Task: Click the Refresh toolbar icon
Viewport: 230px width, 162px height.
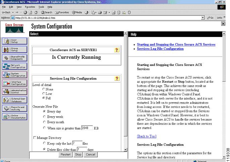Action: (31, 12)
